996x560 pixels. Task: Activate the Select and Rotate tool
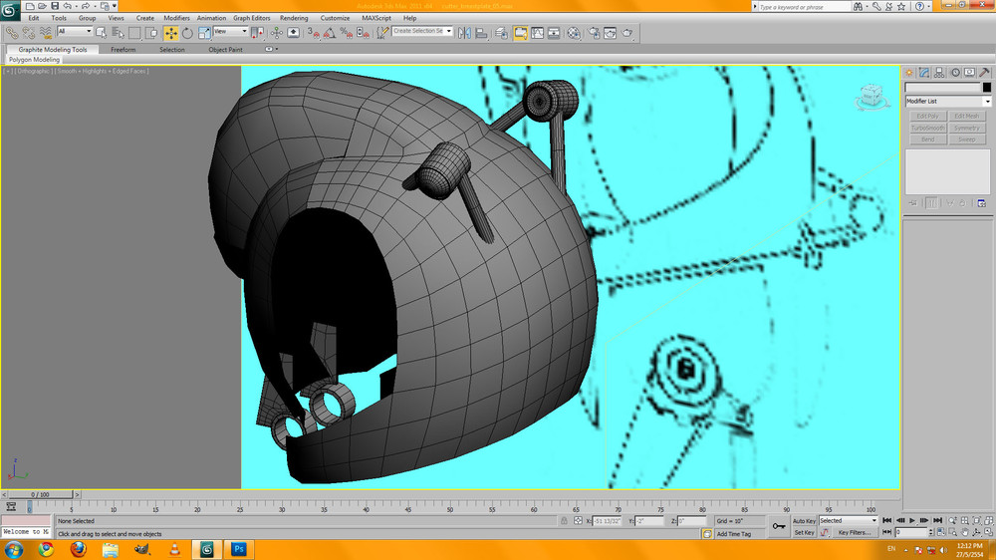[x=187, y=33]
